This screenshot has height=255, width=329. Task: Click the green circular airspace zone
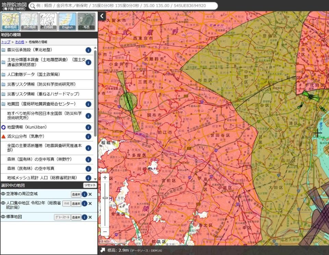(x=128, y=101)
